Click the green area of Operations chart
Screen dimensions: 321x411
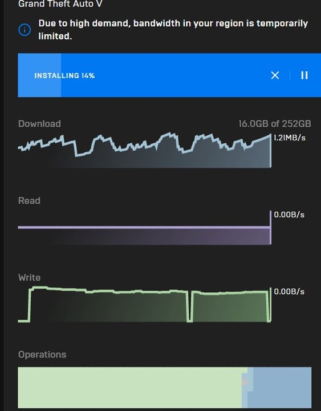pos(129,388)
